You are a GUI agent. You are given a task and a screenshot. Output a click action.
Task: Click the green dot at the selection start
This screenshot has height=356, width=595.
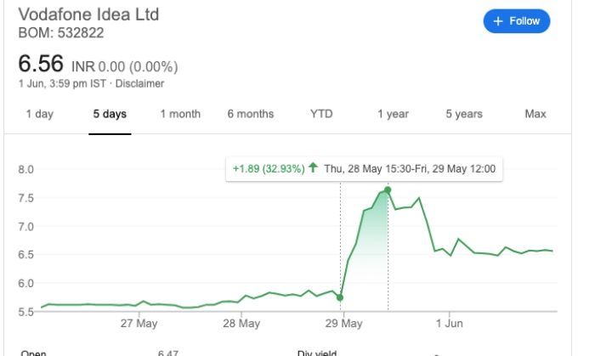click(340, 297)
